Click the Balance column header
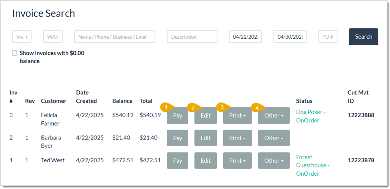 coord(122,101)
